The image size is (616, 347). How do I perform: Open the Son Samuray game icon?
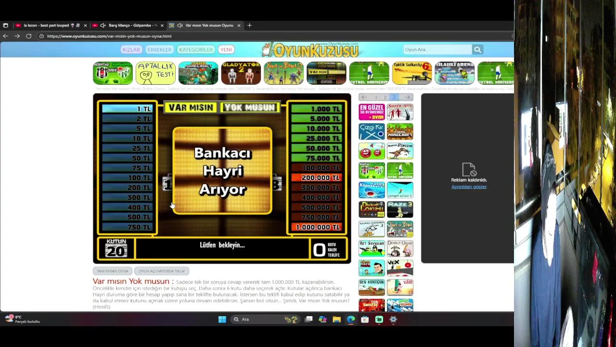(372, 305)
